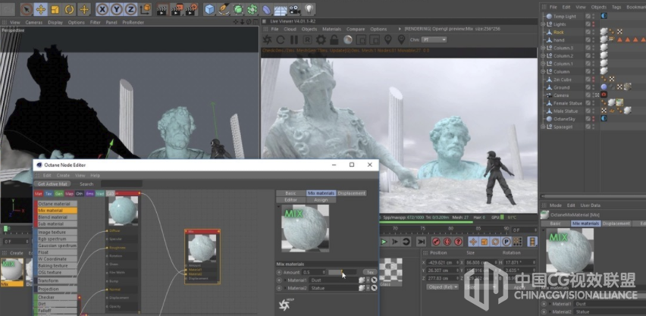Toggle Amount animation dot in Node Editor
This screenshot has width=646, height=316.
pos(279,272)
